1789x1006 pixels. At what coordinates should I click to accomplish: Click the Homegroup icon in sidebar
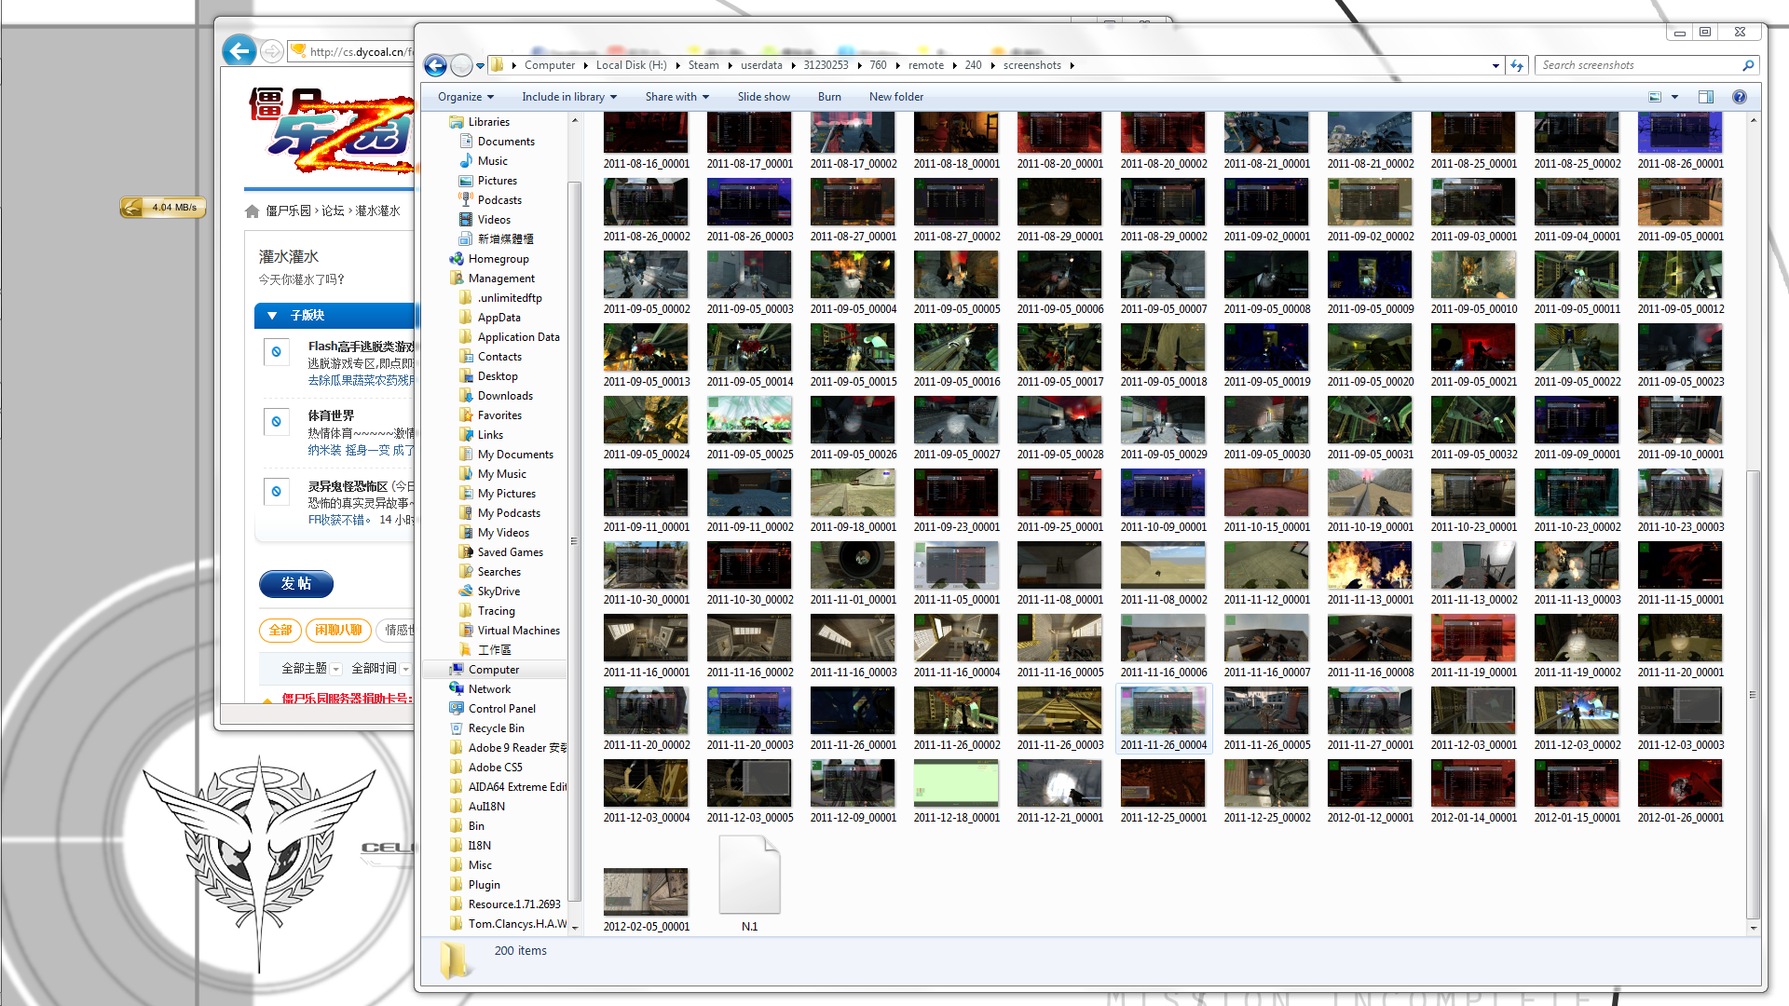point(457,259)
